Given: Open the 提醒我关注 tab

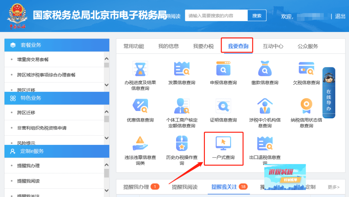Looking at the screenshot, I should pyautogui.click(x=224, y=187).
